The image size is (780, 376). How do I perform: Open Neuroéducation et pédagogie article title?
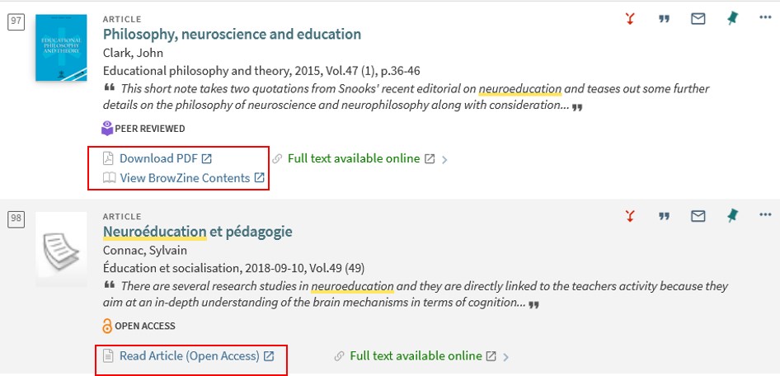point(198,232)
